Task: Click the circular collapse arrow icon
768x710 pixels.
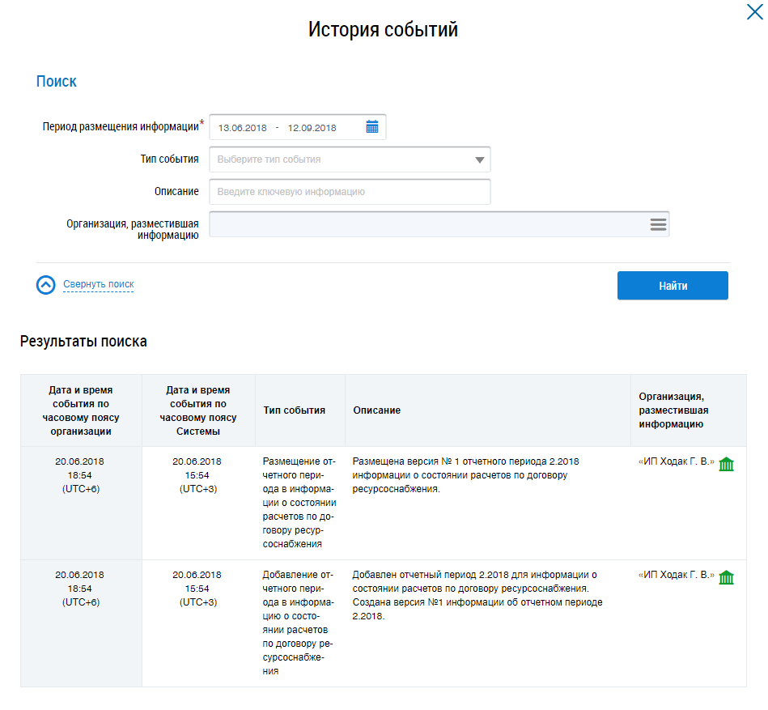Action: coord(46,285)
